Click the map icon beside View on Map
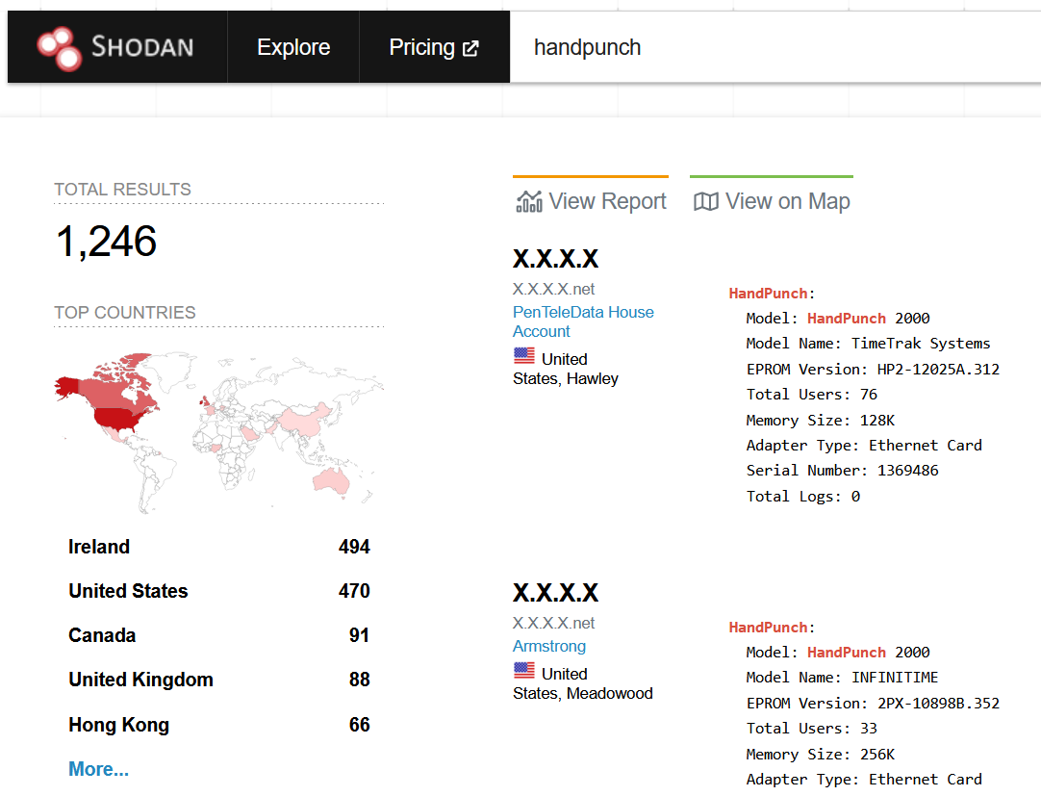Screen dimensions: 1041x796 [706, 201]
